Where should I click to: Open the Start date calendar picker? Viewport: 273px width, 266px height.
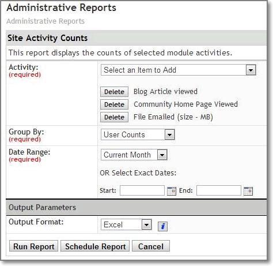(x=172, y=191)
